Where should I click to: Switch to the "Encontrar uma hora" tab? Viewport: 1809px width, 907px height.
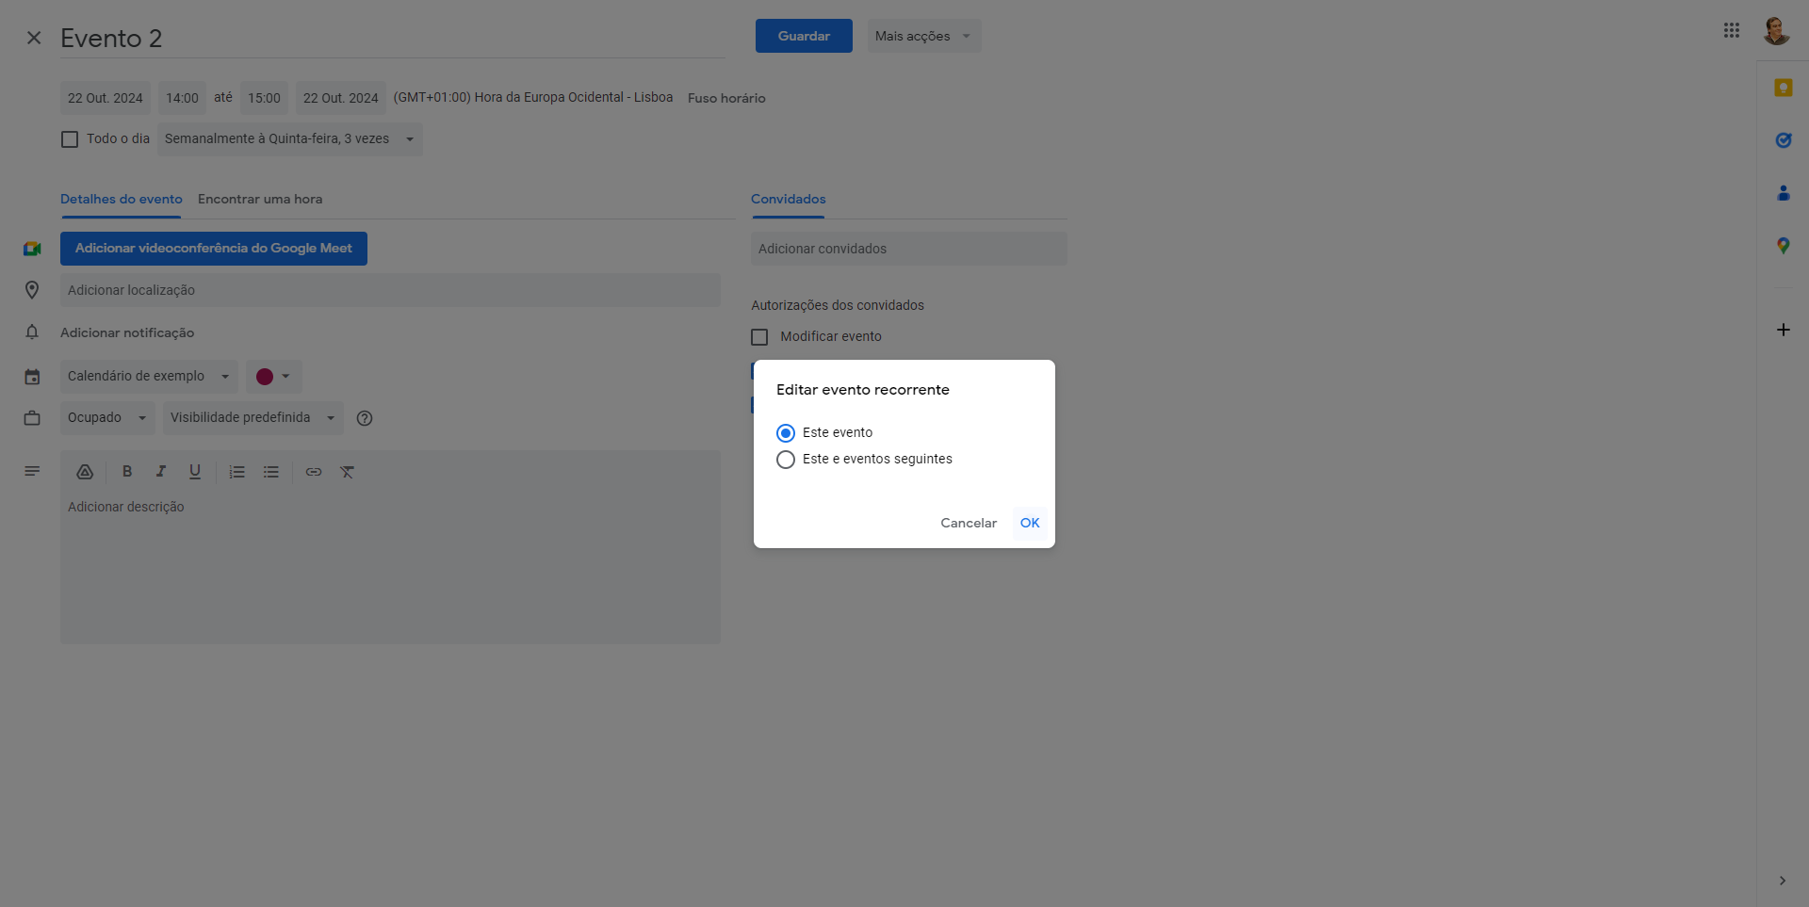(x=260, y=199)
